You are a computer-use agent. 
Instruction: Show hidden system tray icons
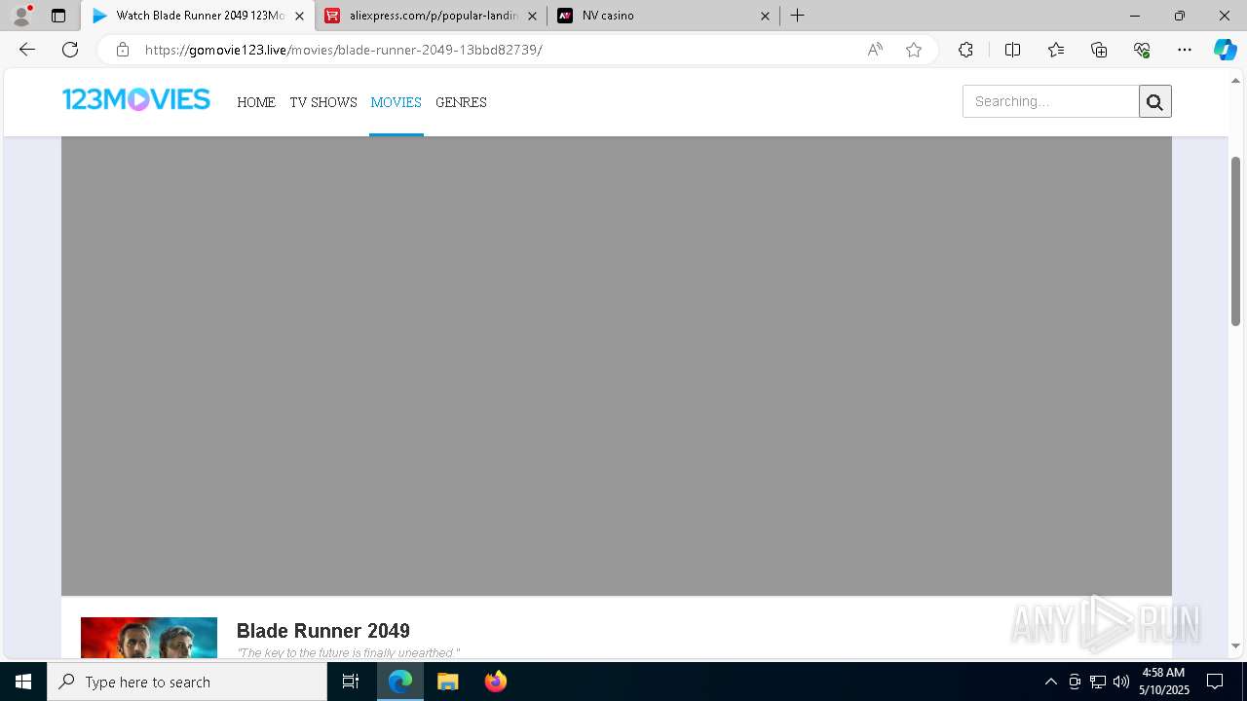tap(1050, 682)
